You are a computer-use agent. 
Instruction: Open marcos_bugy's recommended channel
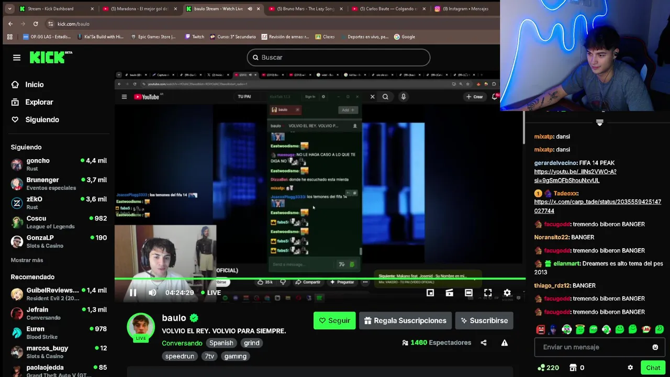point(59,352)
